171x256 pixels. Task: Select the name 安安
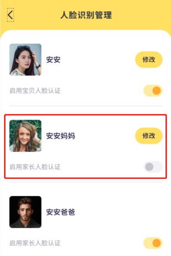tap(53, 60)
